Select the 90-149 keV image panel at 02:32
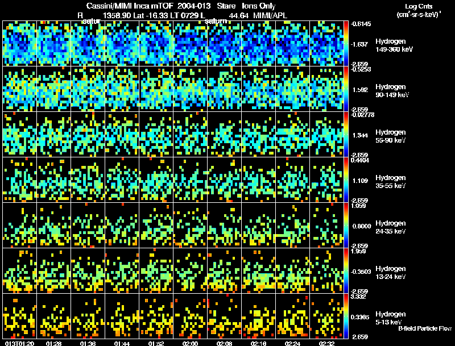 point(326,89)
